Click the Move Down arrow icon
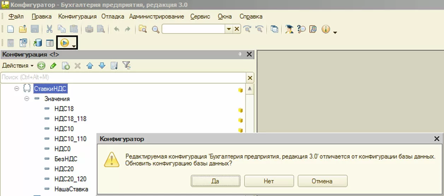444x196 pixels. [x=102, y=66]
